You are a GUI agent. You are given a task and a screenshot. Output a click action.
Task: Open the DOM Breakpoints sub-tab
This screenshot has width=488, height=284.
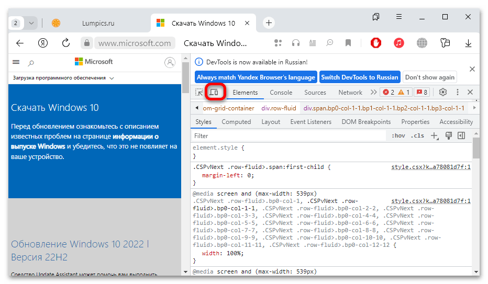(366, 122)
